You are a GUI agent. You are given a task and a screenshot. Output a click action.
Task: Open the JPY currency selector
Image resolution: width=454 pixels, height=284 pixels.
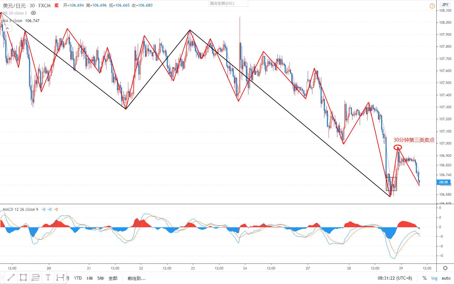[x=445, y=4]
